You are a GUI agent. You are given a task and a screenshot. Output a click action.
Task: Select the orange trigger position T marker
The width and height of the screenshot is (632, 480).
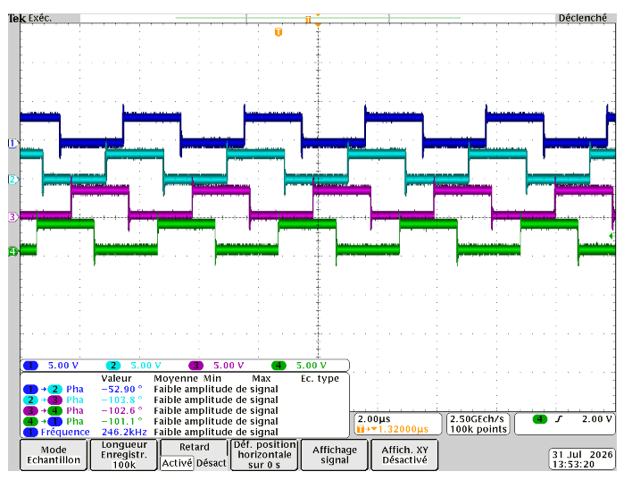[x=279, y=32]
